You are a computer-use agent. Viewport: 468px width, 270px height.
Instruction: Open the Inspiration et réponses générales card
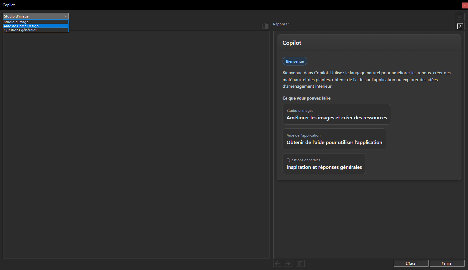pyautogui.click(x=324, y=164)
